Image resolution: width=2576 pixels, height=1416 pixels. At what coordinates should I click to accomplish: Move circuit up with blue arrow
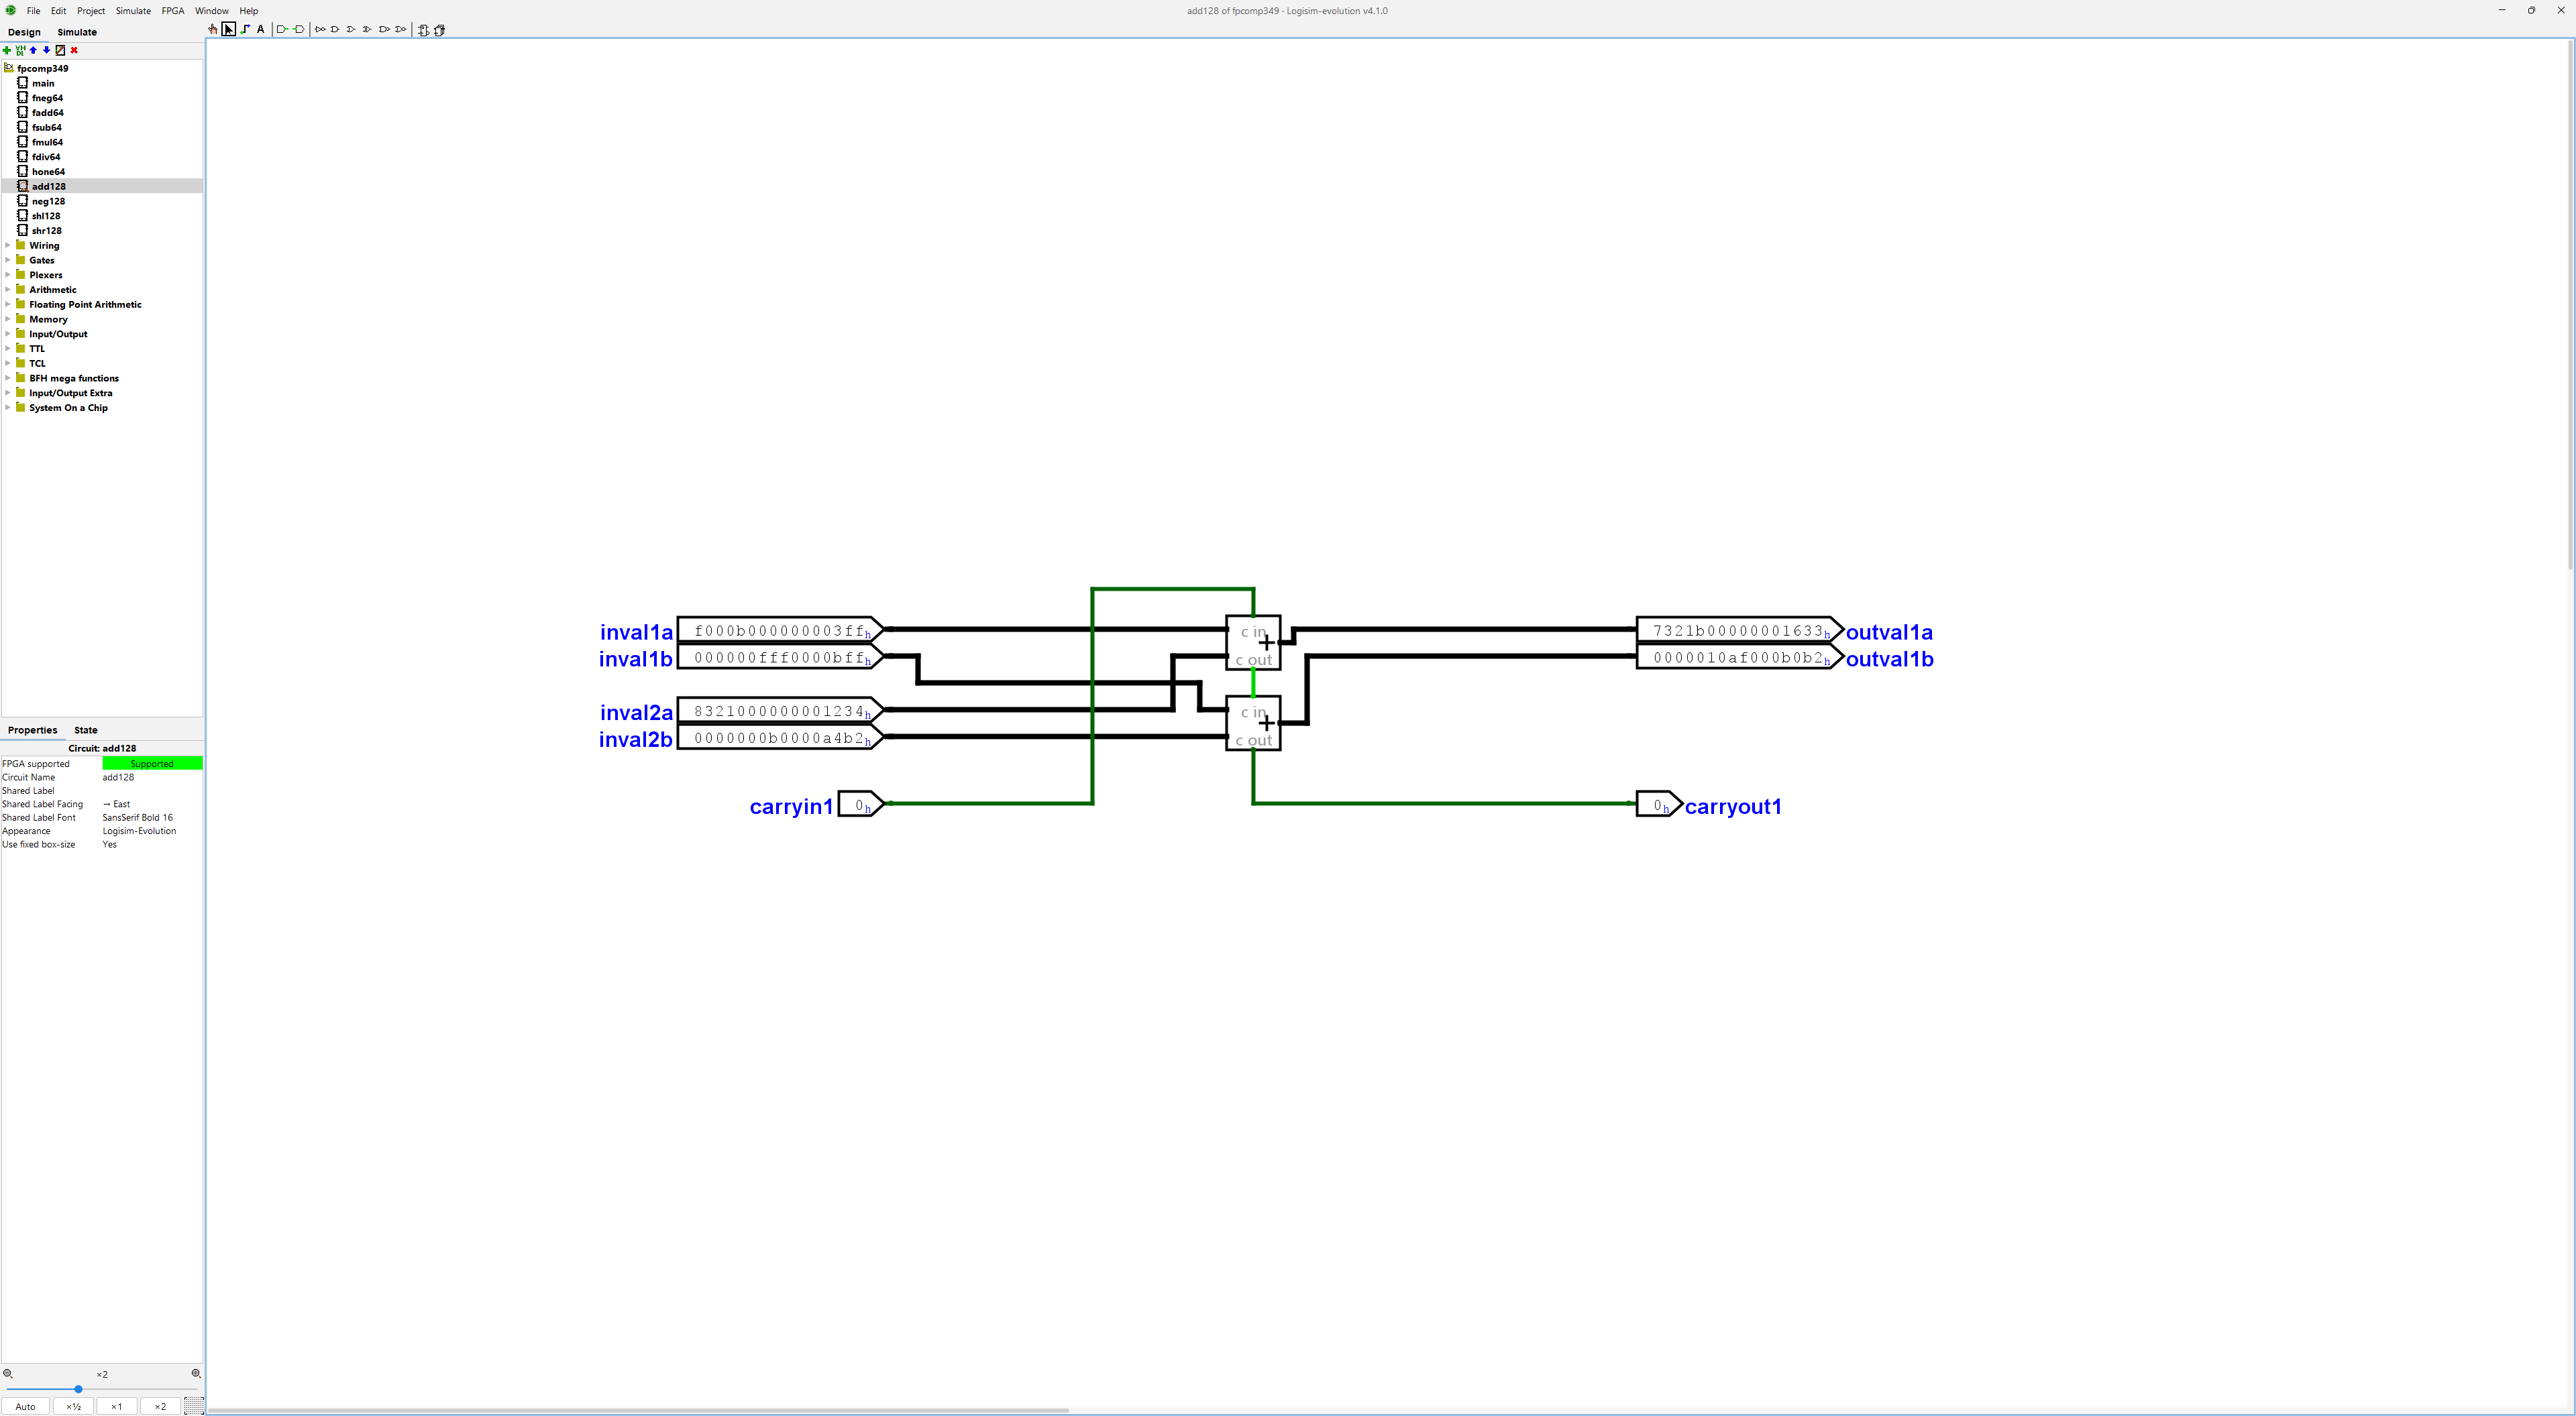tap(33, 50)
